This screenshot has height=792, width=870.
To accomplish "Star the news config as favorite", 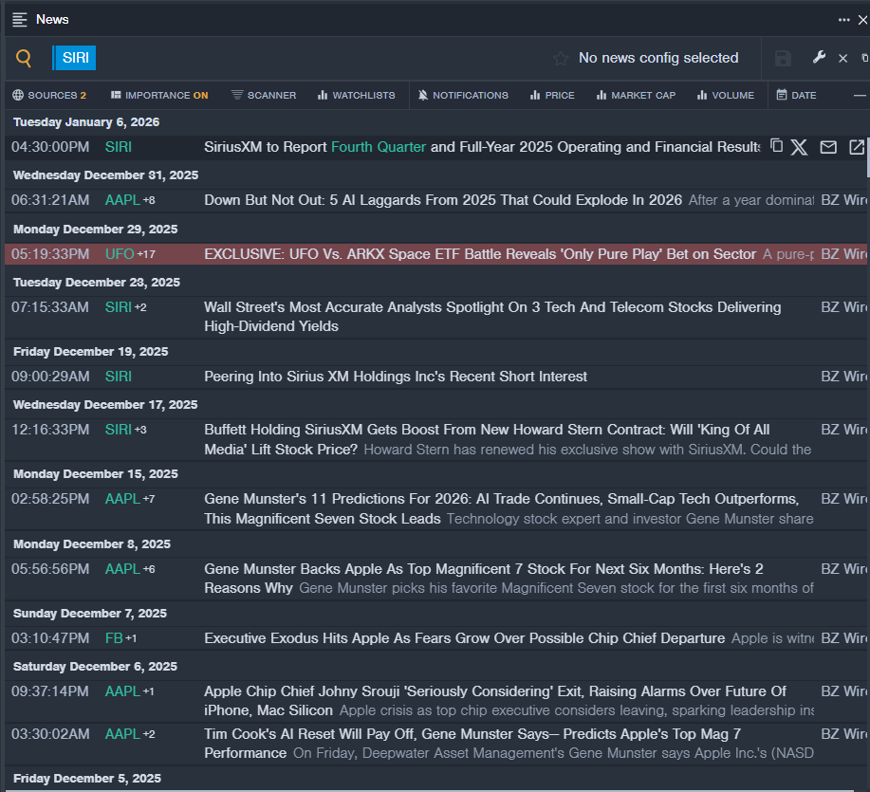I will (561, 59).
